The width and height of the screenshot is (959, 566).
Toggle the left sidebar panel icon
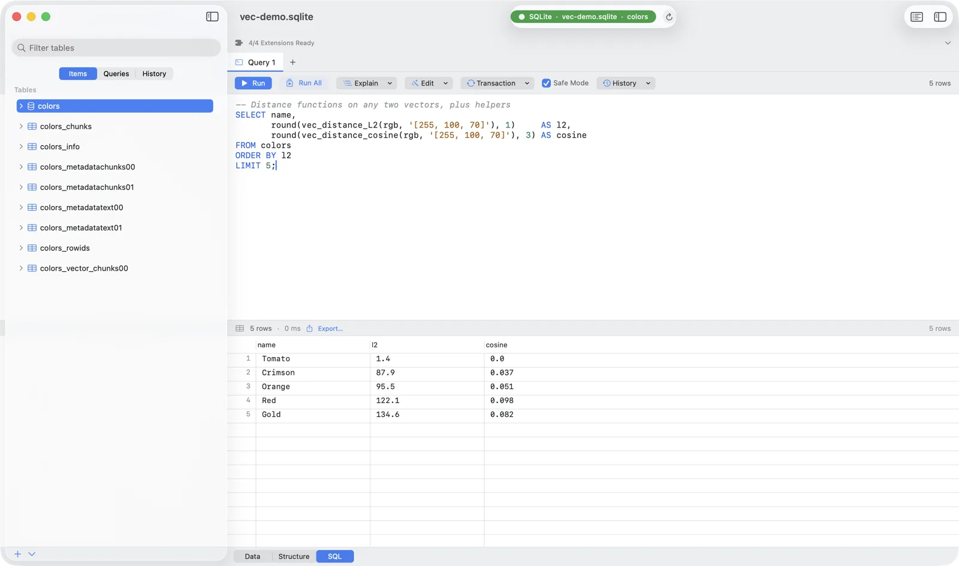(x=212, y=17)
